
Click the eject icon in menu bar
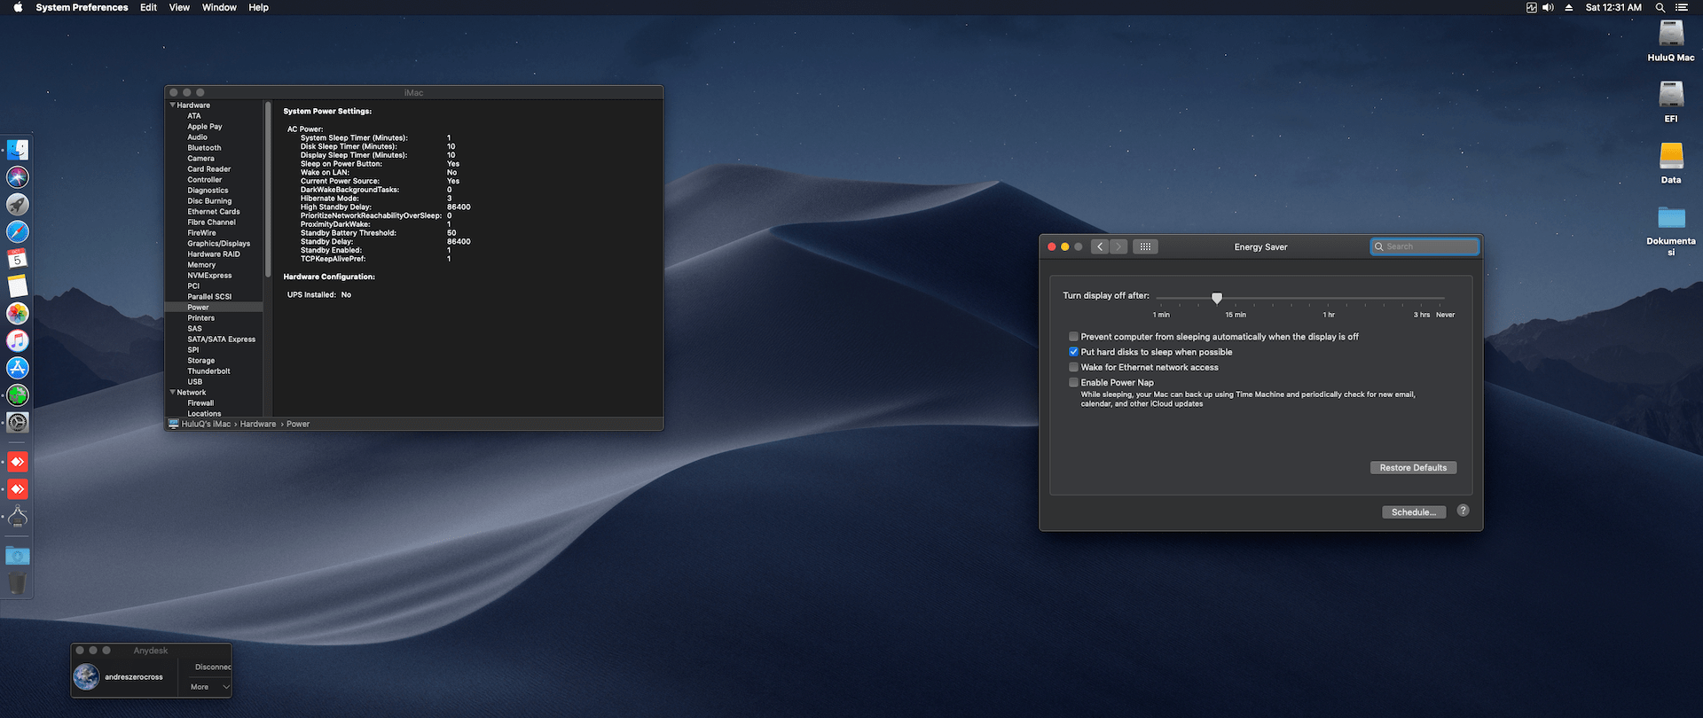1568,7
